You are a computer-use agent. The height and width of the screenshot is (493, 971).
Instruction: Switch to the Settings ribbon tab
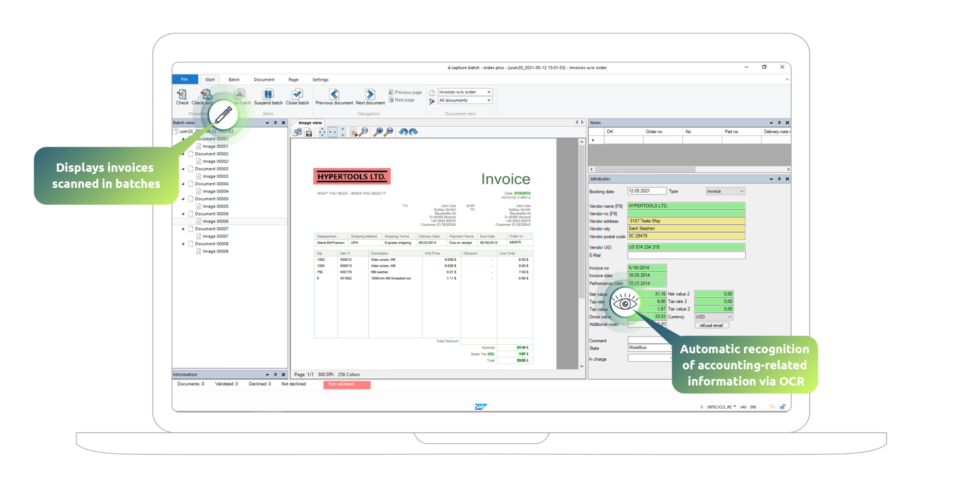pos(320,80)
